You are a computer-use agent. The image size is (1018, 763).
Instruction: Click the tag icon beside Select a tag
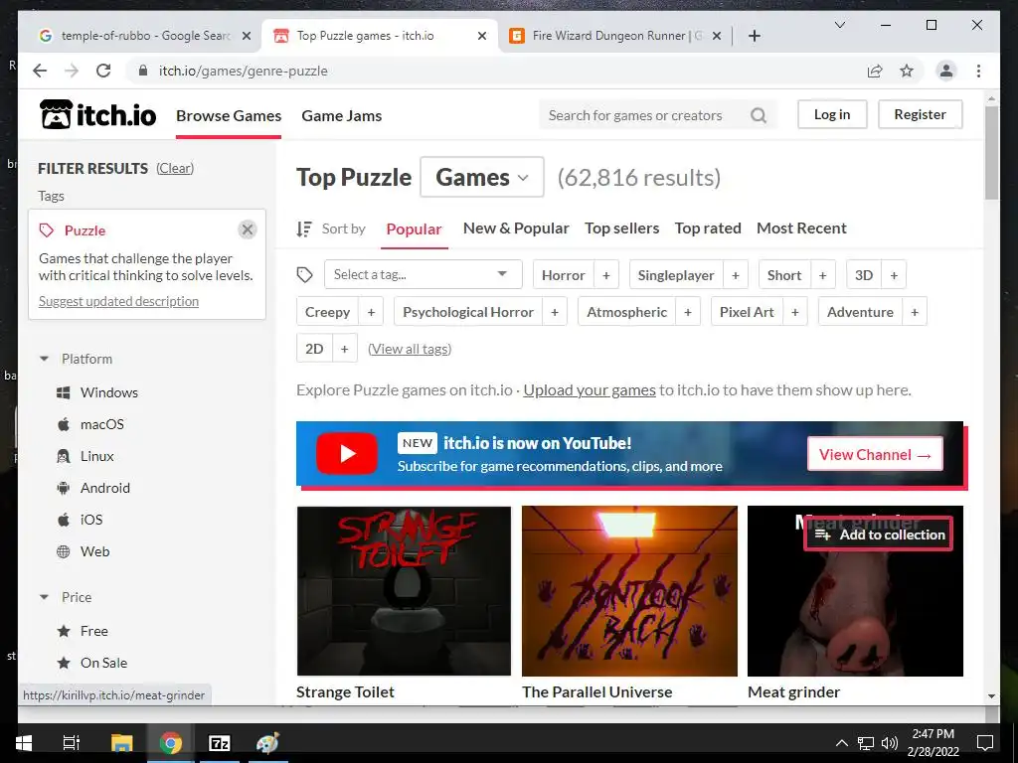pos(304,274)
